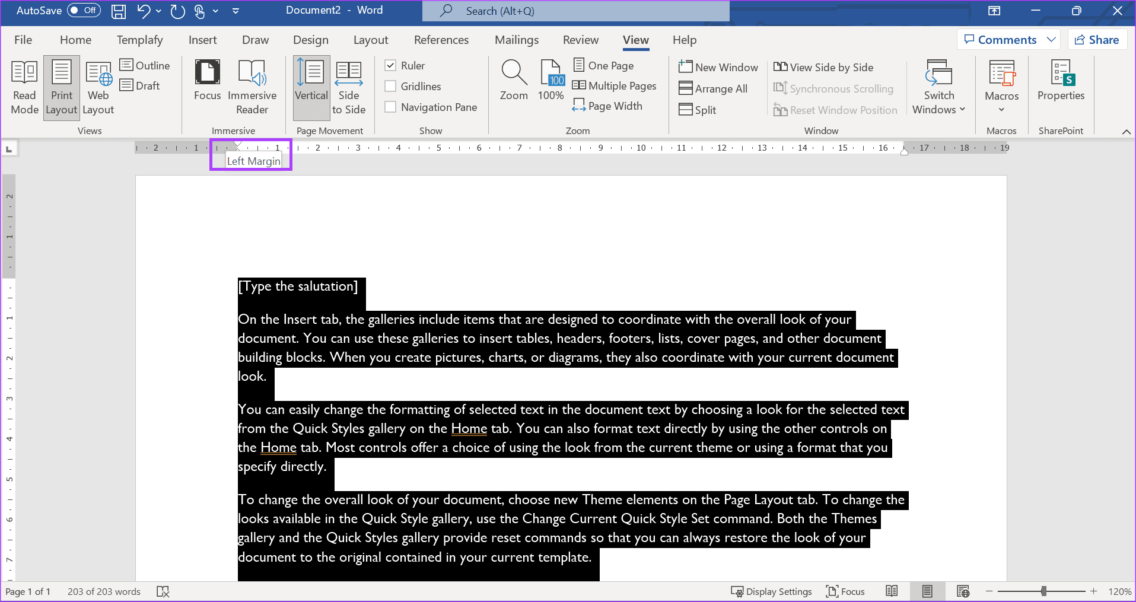Expand the Switch Windows dropdown
Viewport: 1136px width, 602px height.
(939, 88)
